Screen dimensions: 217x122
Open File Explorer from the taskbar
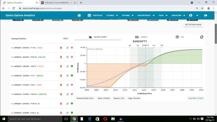pyautogui.click(x=113, y=119)
